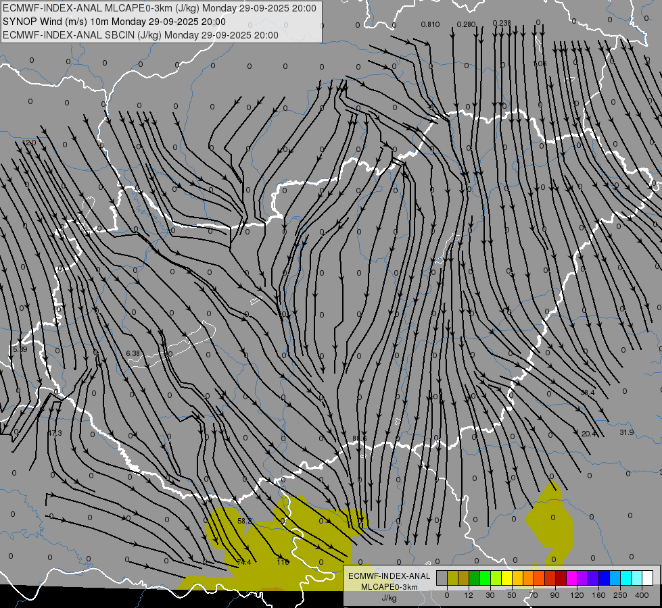Click the pure blue legend swatch

pyautogui.click(x=605, y=578)
